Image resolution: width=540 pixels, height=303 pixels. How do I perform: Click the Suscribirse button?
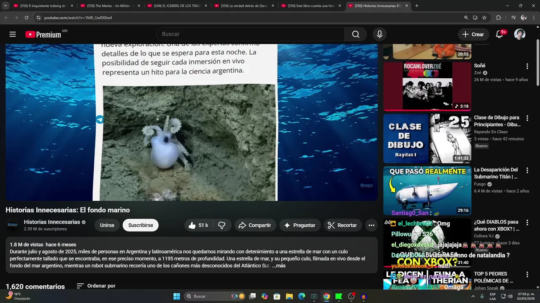point(140,225)
